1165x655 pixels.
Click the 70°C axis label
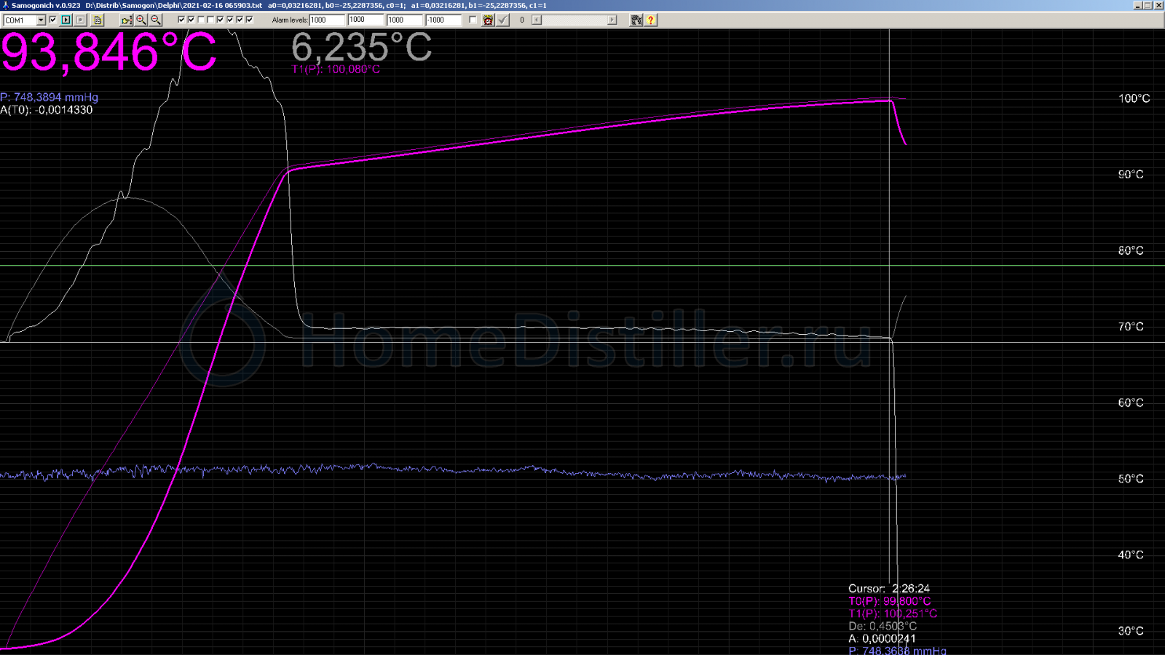pos(1131,327)
